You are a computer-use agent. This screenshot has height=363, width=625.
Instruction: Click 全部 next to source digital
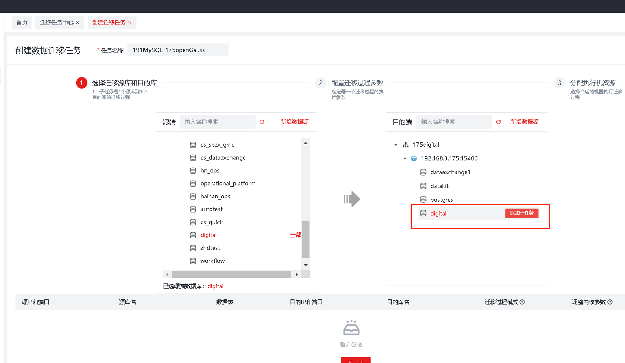tap(296, 235)
